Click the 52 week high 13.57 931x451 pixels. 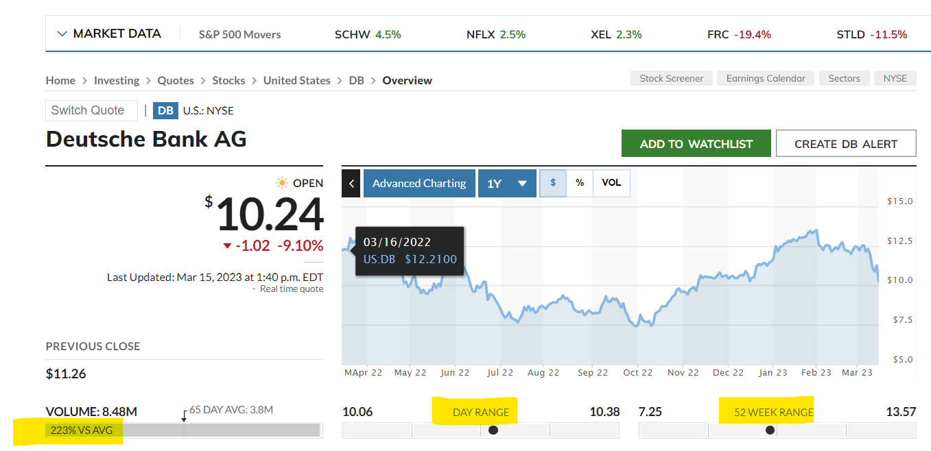(x=901, y=411)
